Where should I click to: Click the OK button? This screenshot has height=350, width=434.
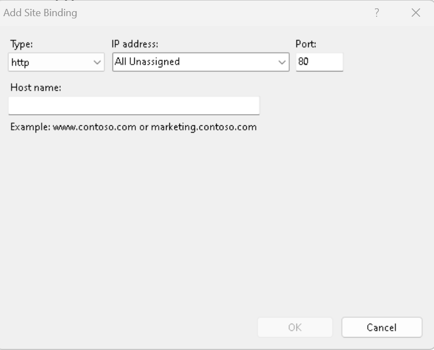[295, 328]
